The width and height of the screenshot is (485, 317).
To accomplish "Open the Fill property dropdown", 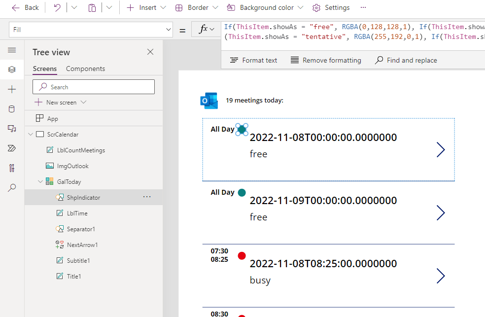I will click(168, 30).
